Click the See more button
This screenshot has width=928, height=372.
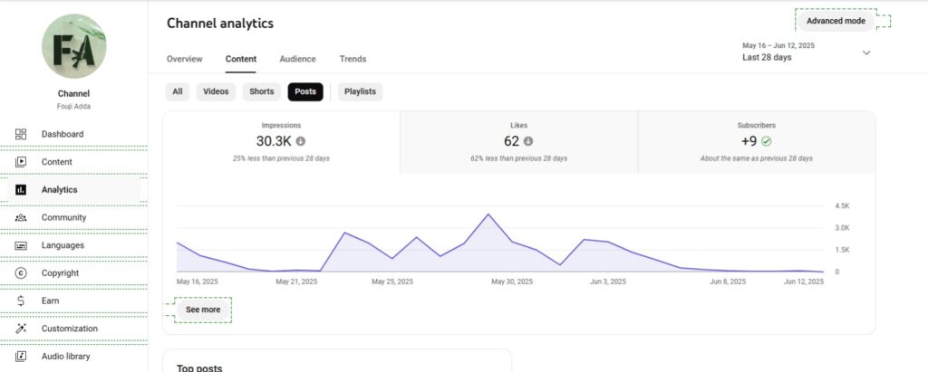click(x=203, y=310)
